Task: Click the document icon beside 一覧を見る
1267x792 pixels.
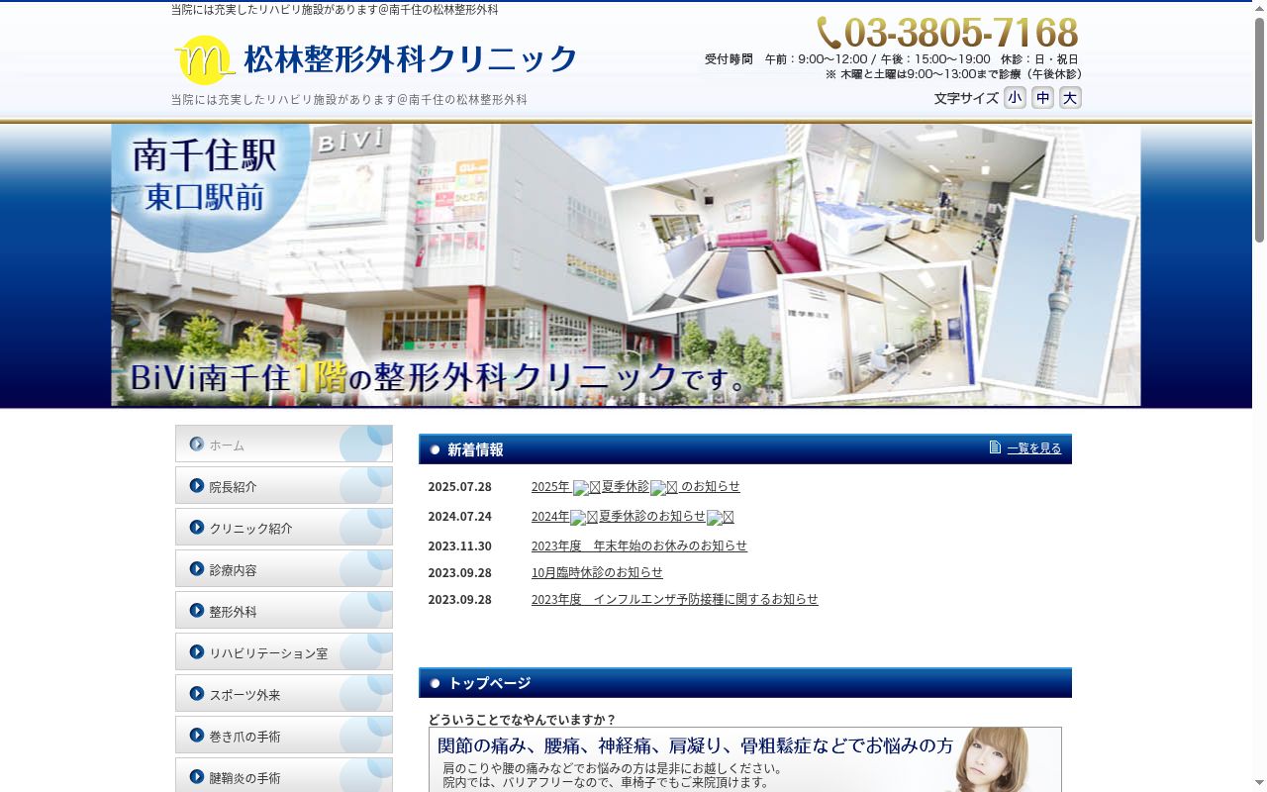Action: tap(995, 447)
